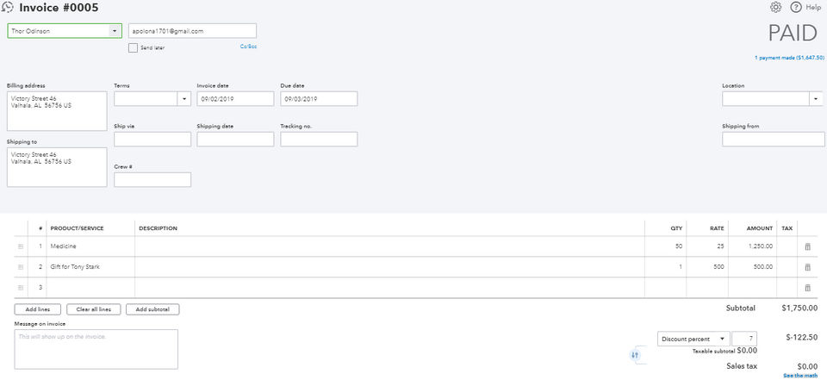This screenshot has height=380, width=827.
Task: Click the Billing address text box
Action: pos(57,111)
